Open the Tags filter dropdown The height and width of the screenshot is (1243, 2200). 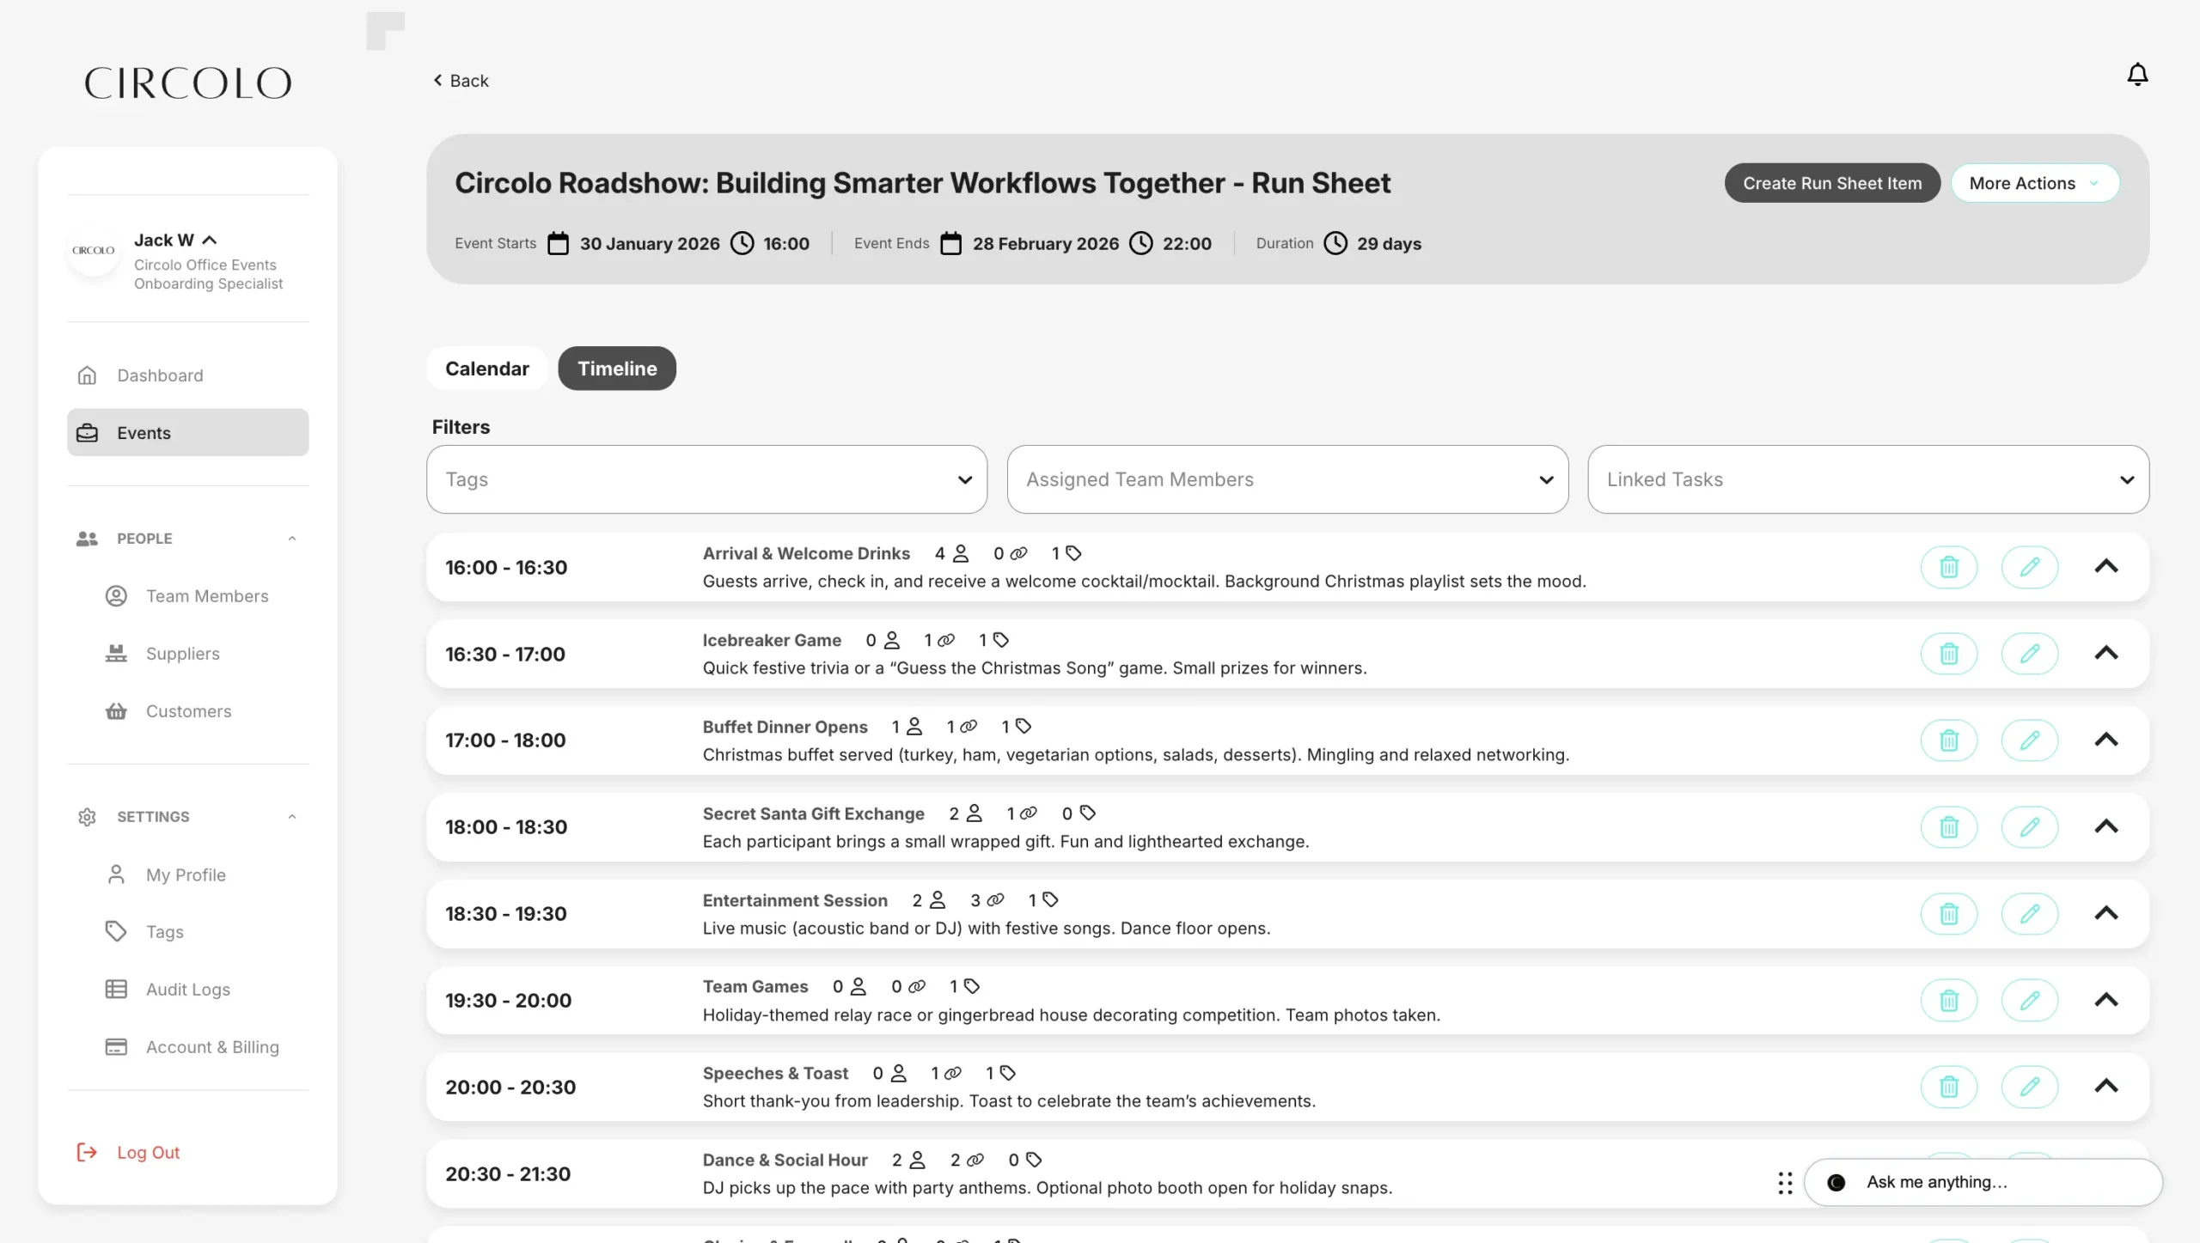(706, 479)
